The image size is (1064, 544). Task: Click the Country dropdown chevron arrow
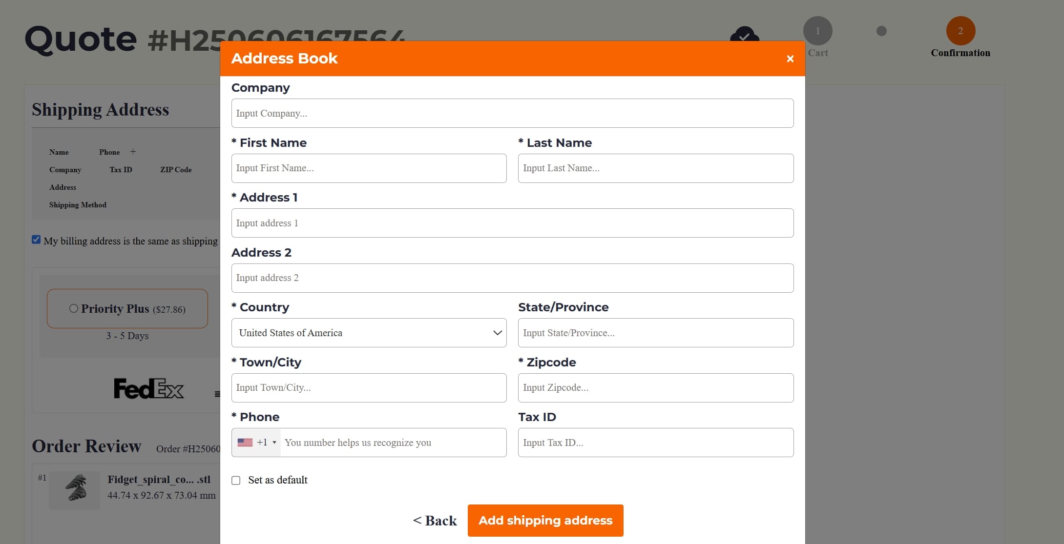click(497, 333)
